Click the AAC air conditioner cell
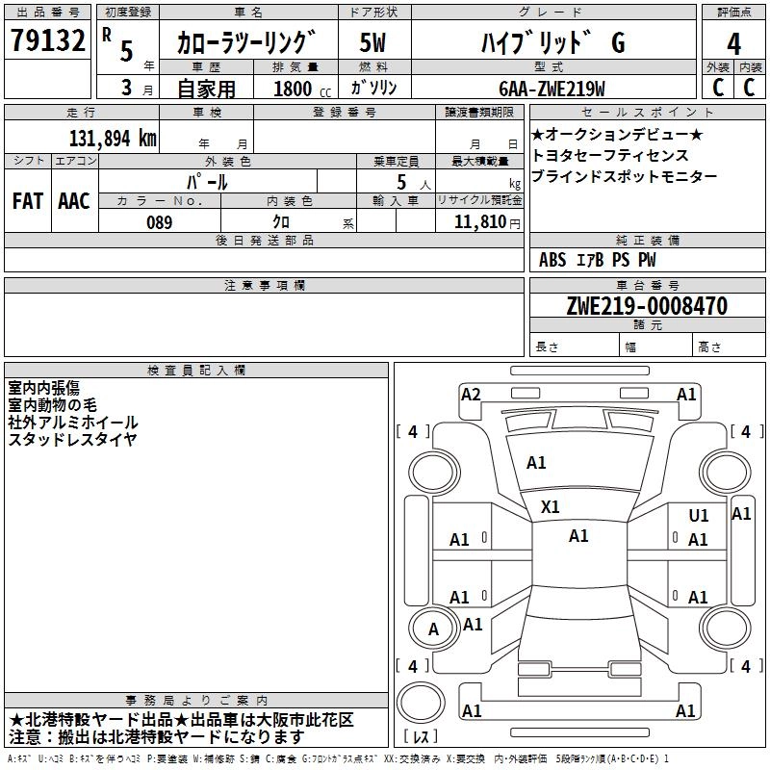The image size is (770, 770). pos(74,200)
